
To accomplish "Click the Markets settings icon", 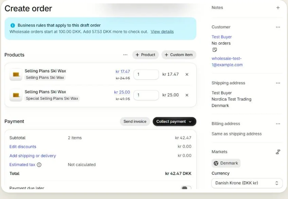I will pos(278,152).
